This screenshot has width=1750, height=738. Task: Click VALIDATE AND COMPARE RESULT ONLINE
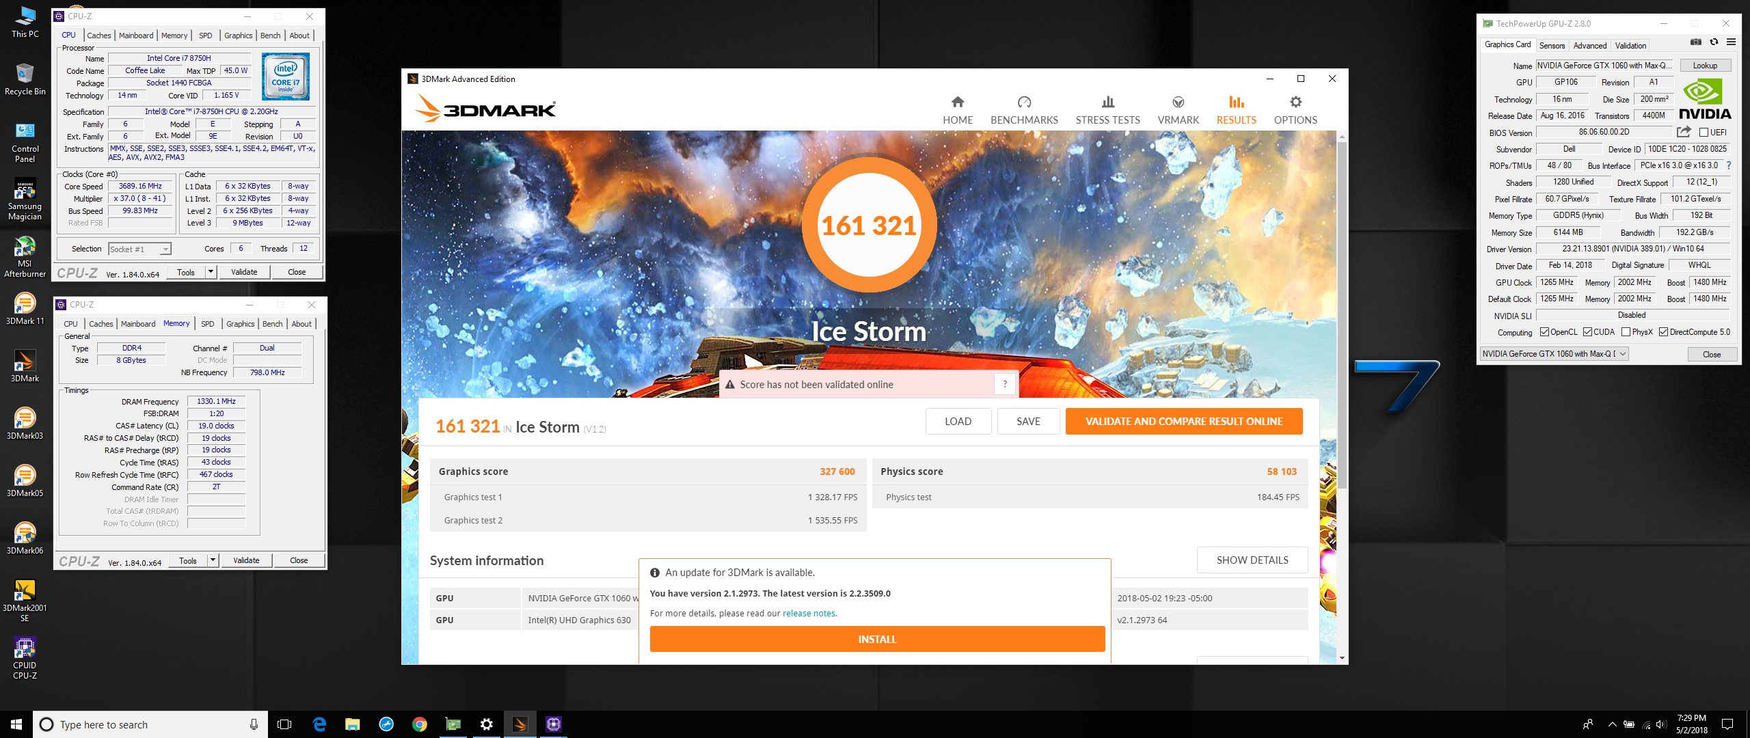click(1184, 421)
